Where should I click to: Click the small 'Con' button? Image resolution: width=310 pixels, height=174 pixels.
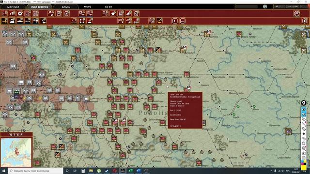183,21
